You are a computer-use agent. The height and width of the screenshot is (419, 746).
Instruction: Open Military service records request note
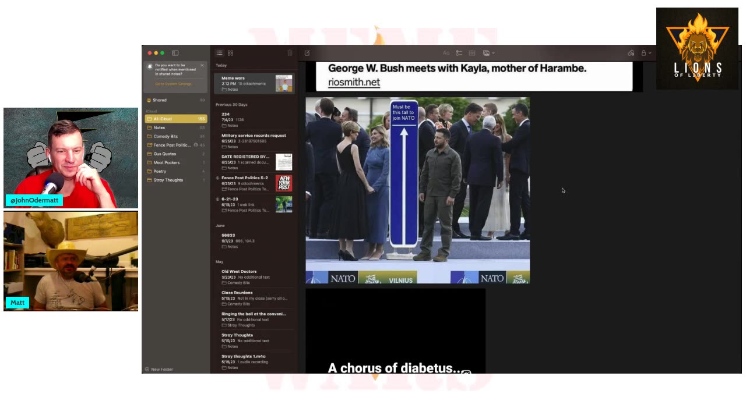point(254,141)
